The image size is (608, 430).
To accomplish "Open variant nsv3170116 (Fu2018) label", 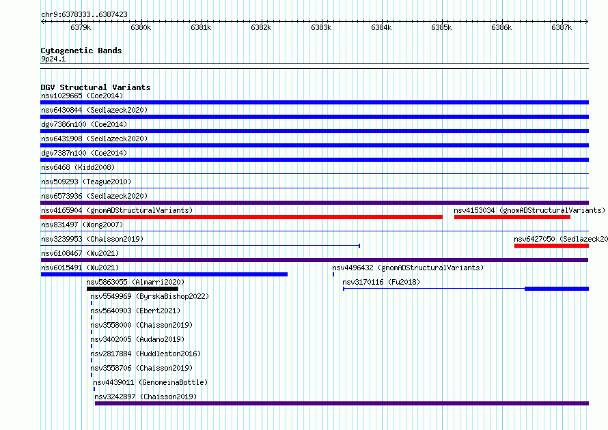I will pyautogui.click(x=381, y=282).
